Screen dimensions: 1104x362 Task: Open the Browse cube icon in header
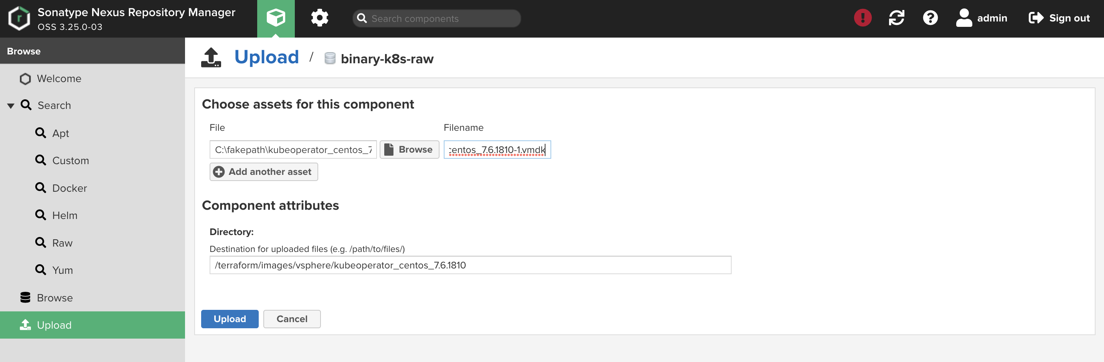pos(276,18)
